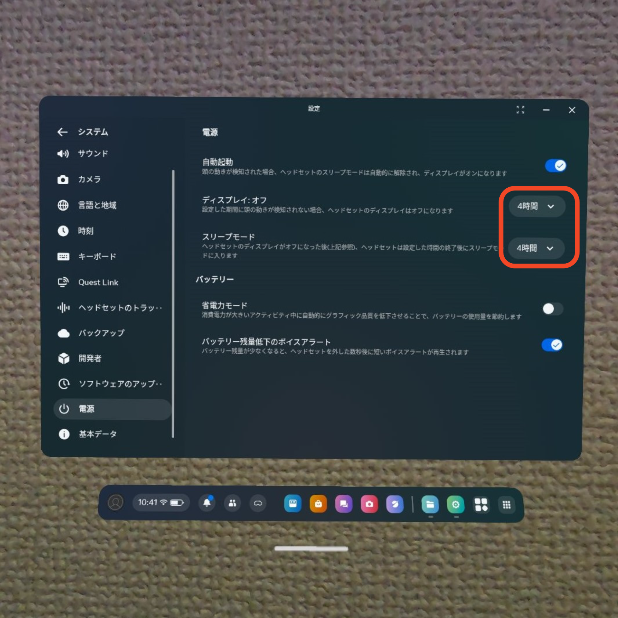Expand the ディスプレイ:オフ time dropdown
The image size is (618, 618).
pos(536,206)
